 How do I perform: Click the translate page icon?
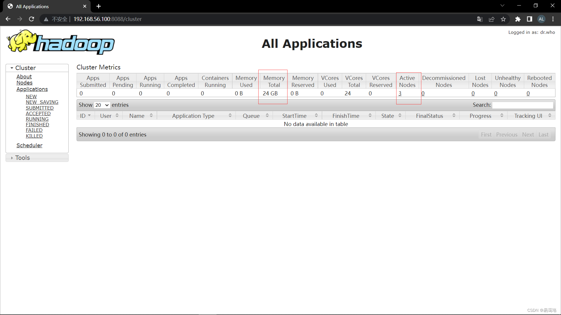(x=480, y=19)
